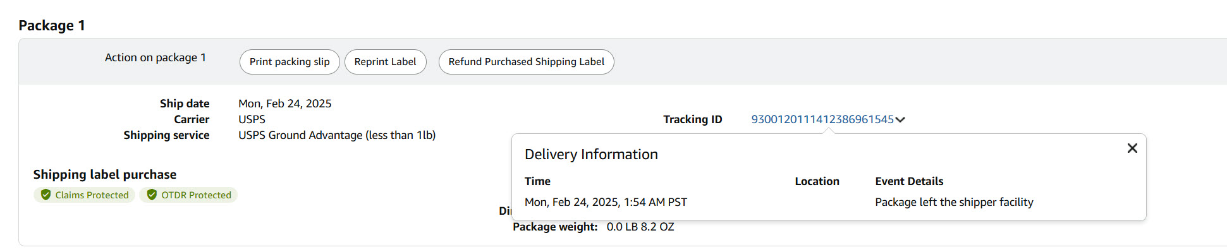Click the Event Details column header

(x=909, y=181)
